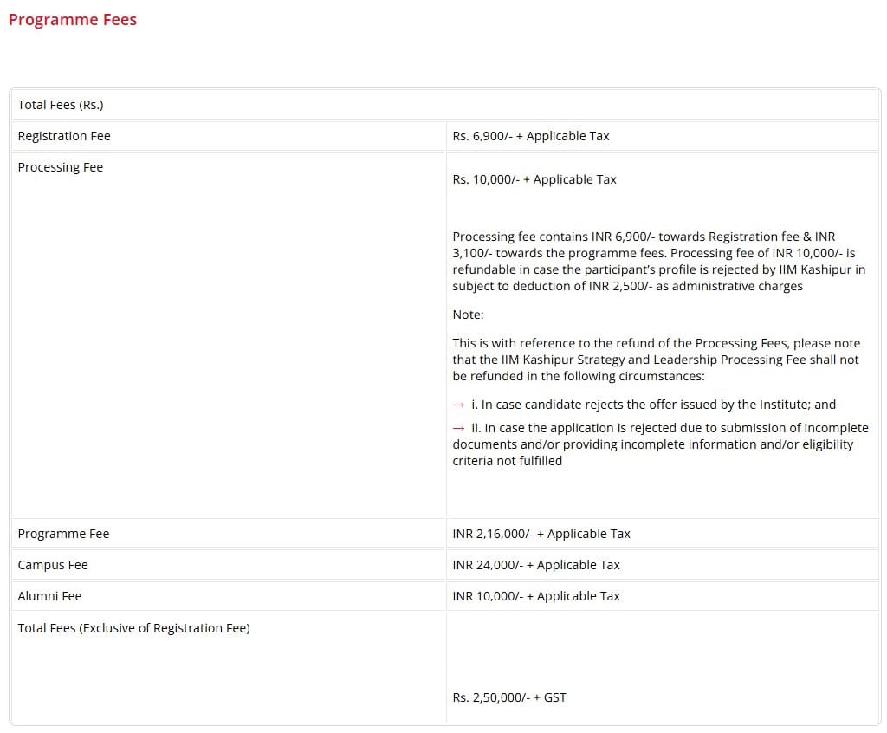Click the Campus Fee label
Viewport: 887px width, 733px height.
tap(53, 565)
